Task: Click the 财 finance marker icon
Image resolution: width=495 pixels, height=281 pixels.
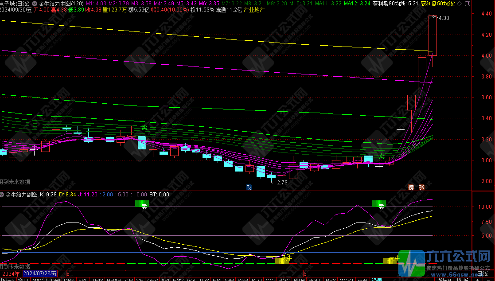Action: coord(249,187)
